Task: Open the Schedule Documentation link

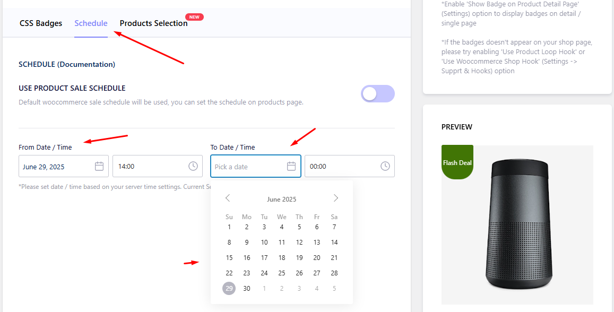Action: tap(86, 64)
